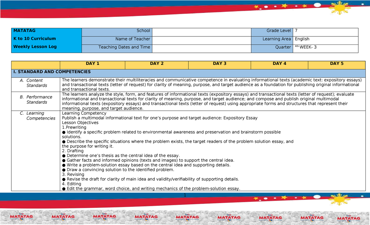Click the content standards paragraph text
The image size is (370, 225).
pyautogui.click(x=212, y=85)
